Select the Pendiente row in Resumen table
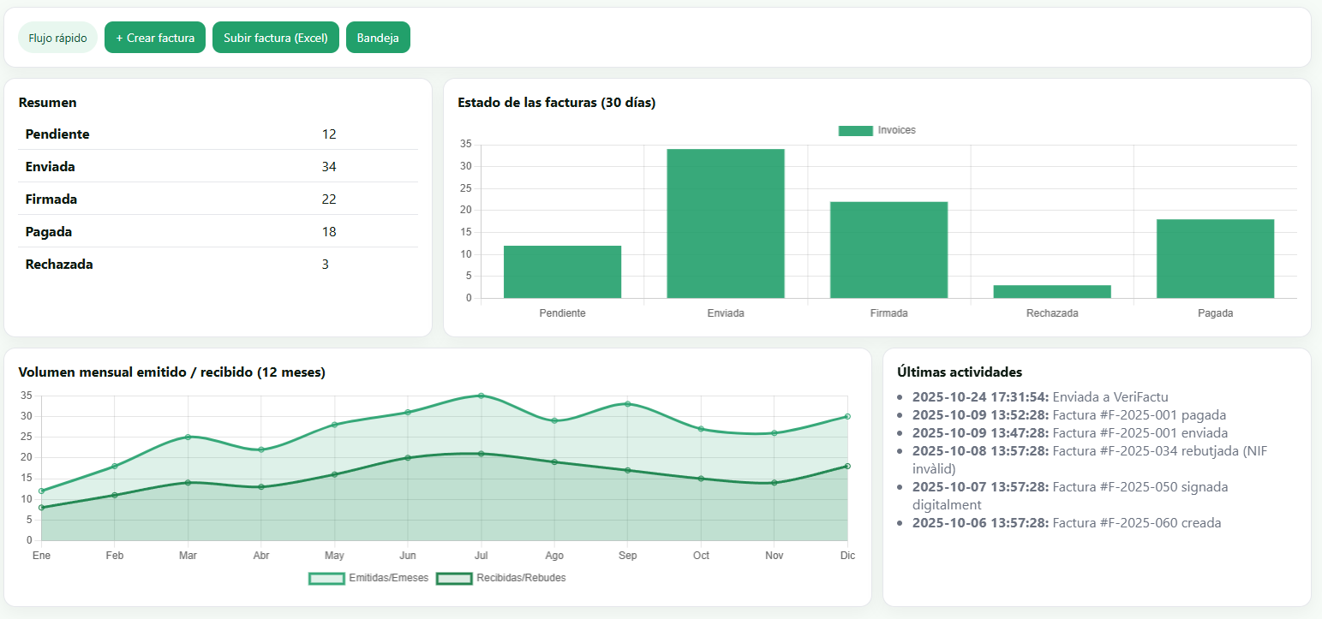The height and width of the screenshot is (619, 1322). (x=218, y=134)
